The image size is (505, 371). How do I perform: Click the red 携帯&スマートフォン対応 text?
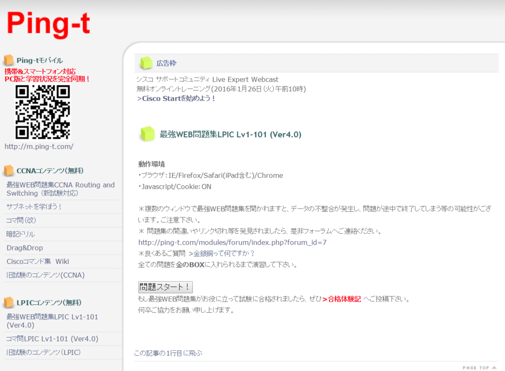[40, 71]
